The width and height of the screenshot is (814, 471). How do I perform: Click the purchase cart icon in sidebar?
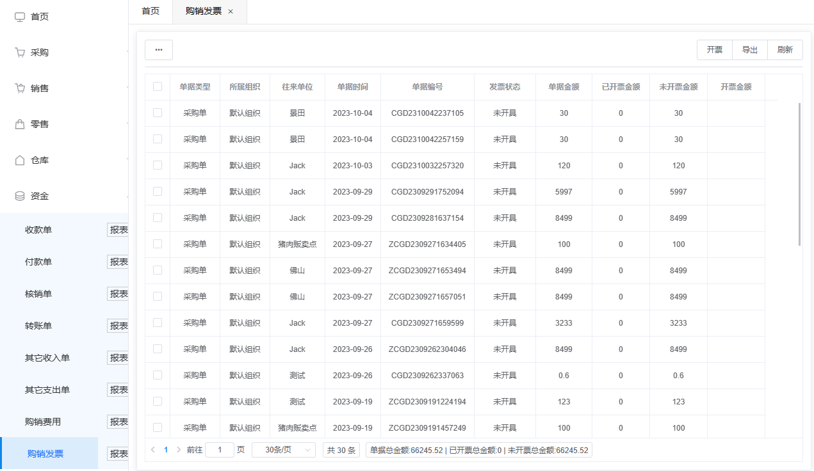click(20, 52)
